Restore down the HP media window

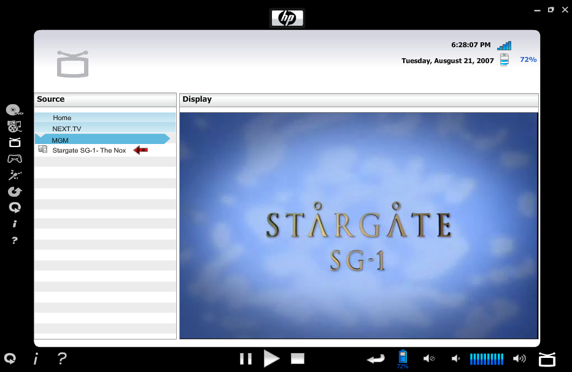551,10
